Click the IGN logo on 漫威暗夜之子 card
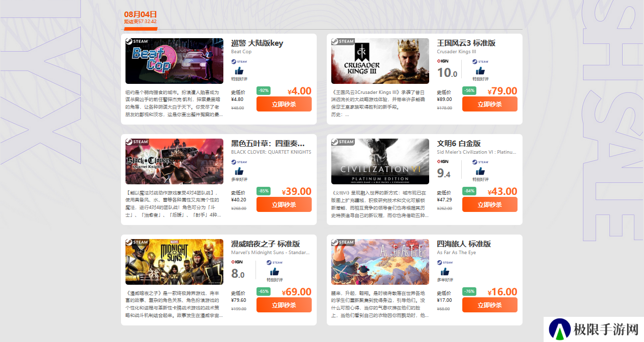The height and width of the screenshot is (342, 644). tap(237, 262)
